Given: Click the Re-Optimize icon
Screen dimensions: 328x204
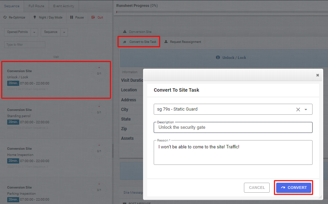Looking at the screenshot, I should (5, 17).
